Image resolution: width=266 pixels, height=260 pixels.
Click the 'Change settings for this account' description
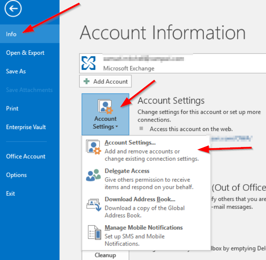(x=199, y=116)
